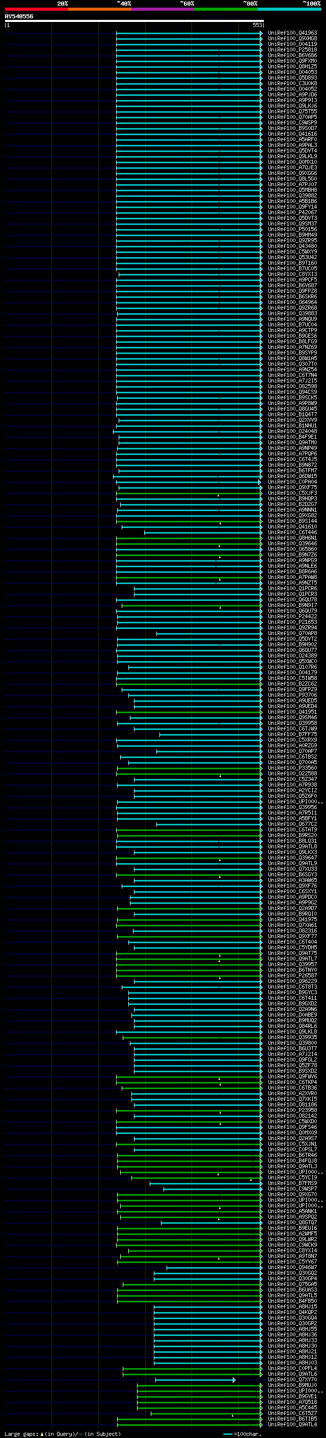Select hit label UniRef100_C6T446
Image resolution: width=326 pixels, height=1438 pixels.
point(292,532)
